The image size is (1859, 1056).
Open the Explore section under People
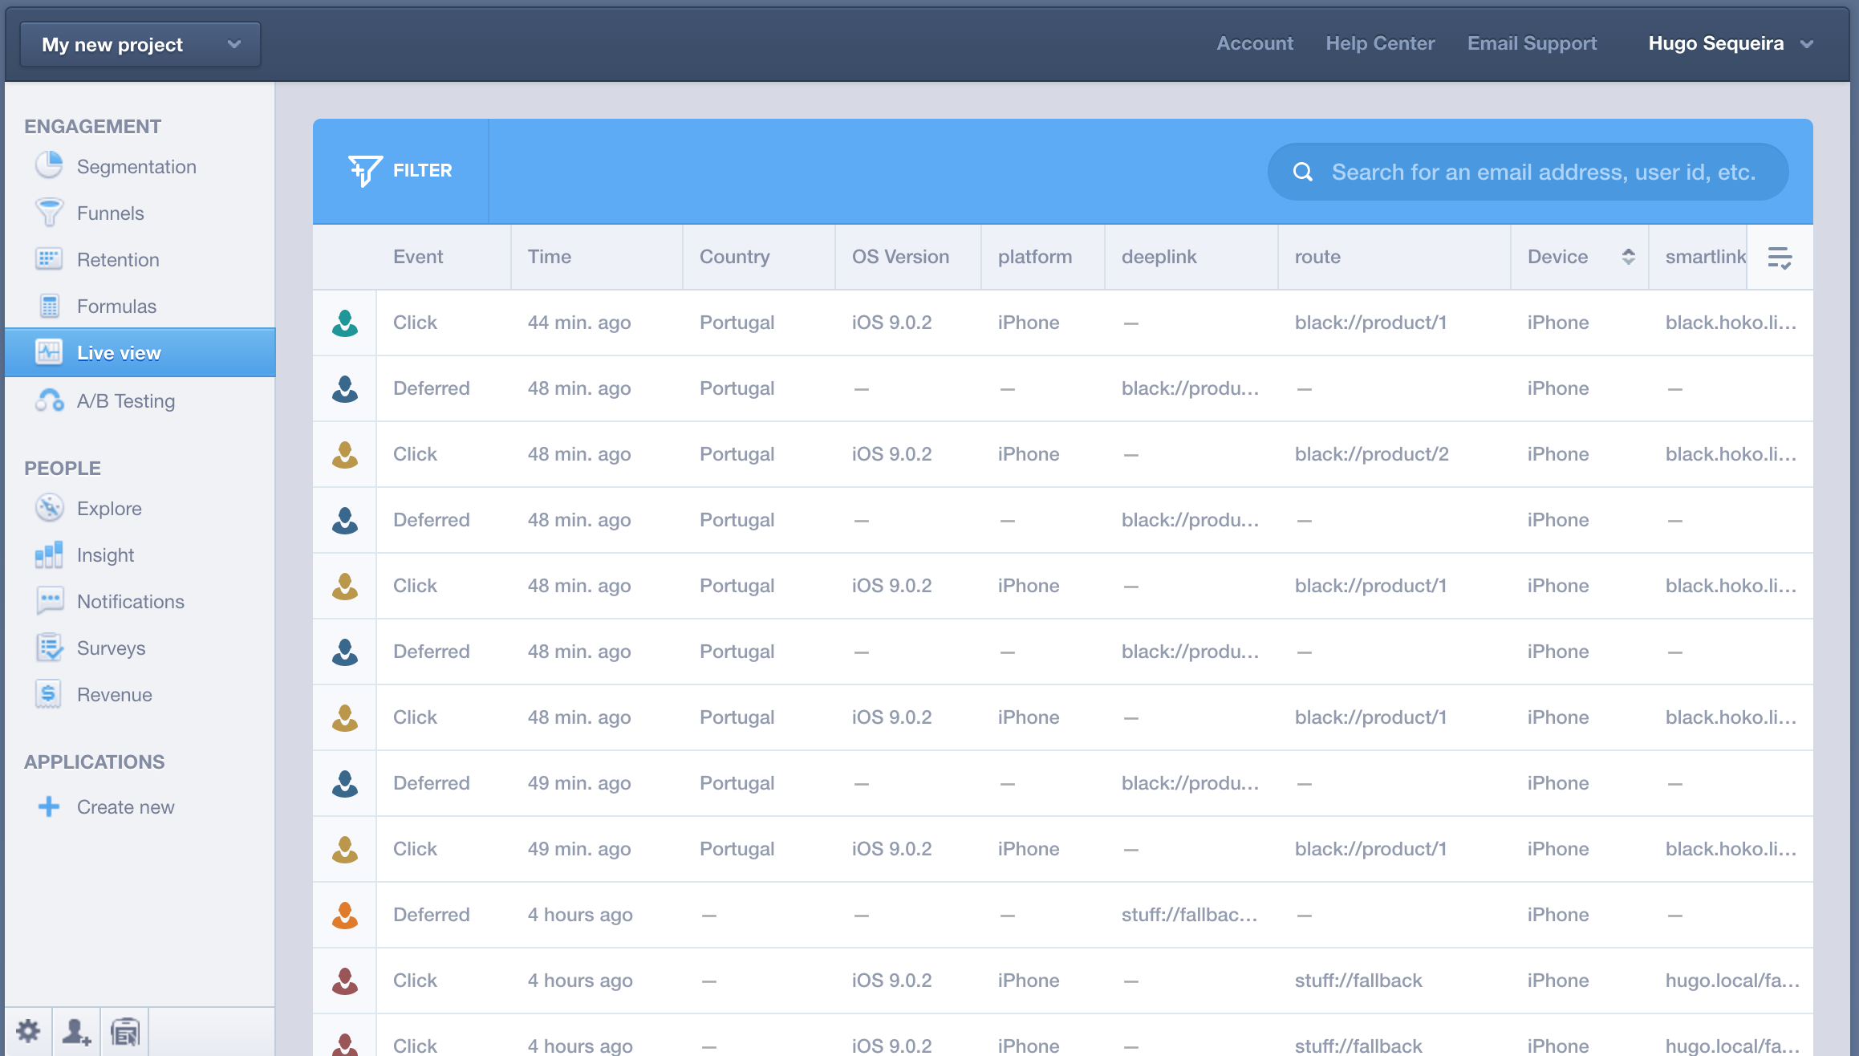coord(109,508)
